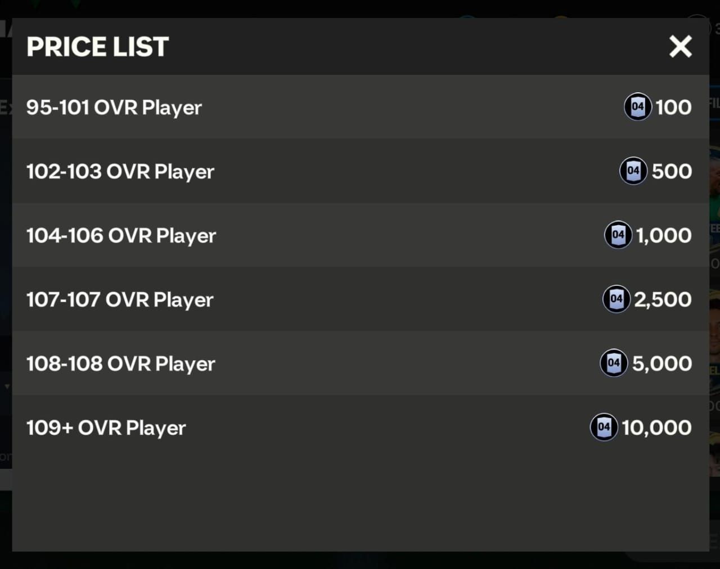Click the 10,000 price value

656,428
